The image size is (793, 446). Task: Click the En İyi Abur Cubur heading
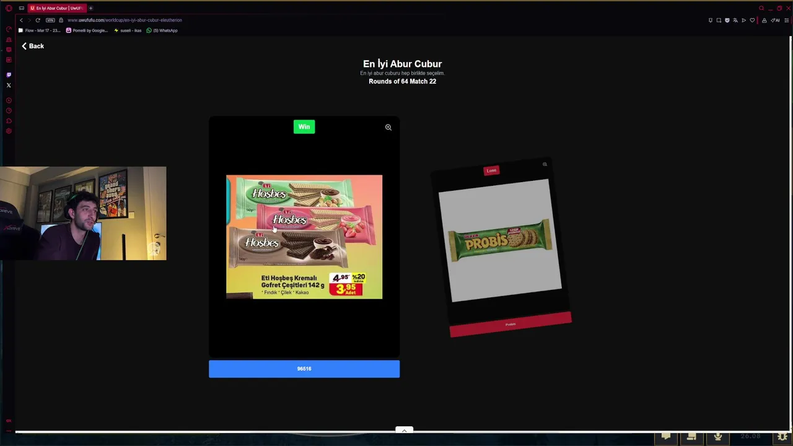point(402,64)
